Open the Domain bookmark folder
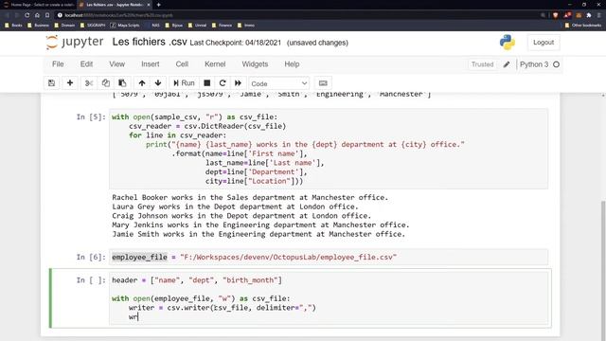 coord(64,26)
